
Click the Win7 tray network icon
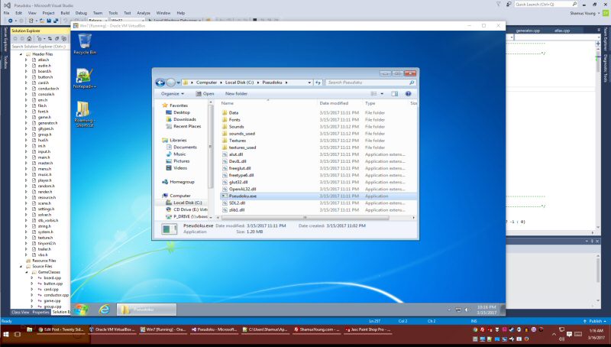[459, 310]
